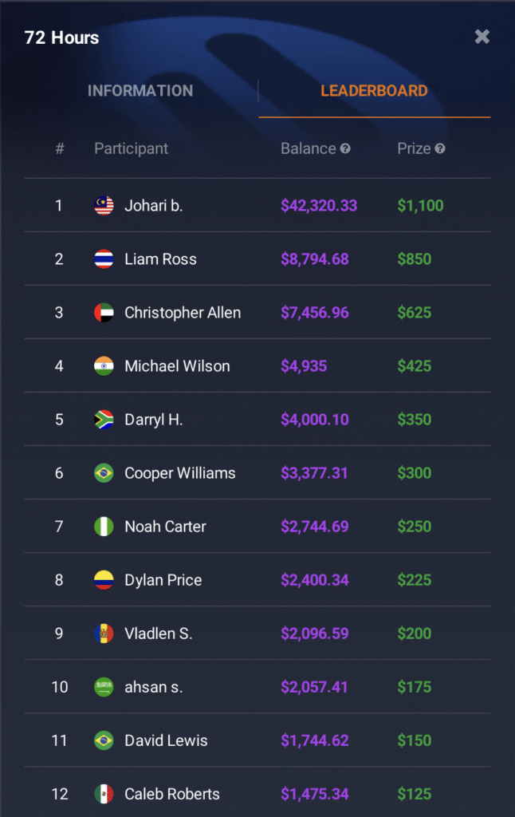Click the Balance help question-mark icon
Screen dimensions: 515x817
(x=345, y=148)
